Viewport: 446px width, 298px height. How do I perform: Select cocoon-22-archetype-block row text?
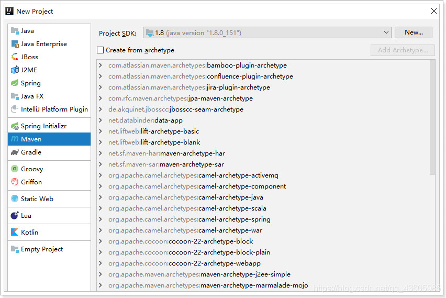(x=181, y=241)
